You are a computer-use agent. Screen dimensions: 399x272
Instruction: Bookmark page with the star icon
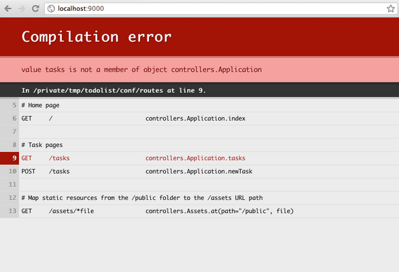tap(391, 9)
